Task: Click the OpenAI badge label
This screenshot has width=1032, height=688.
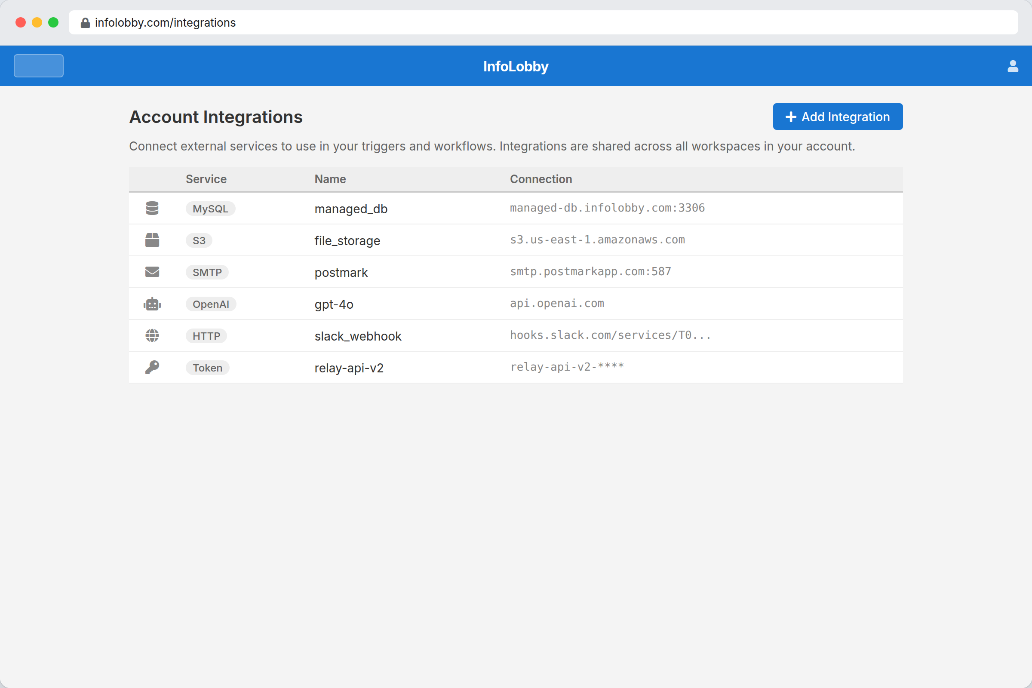Action: click(211, 304)
